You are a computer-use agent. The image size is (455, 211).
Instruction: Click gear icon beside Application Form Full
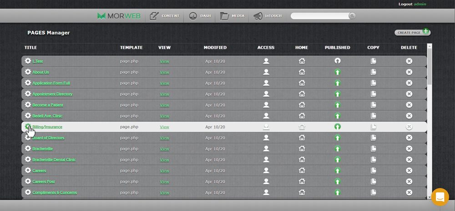point(28,83)
